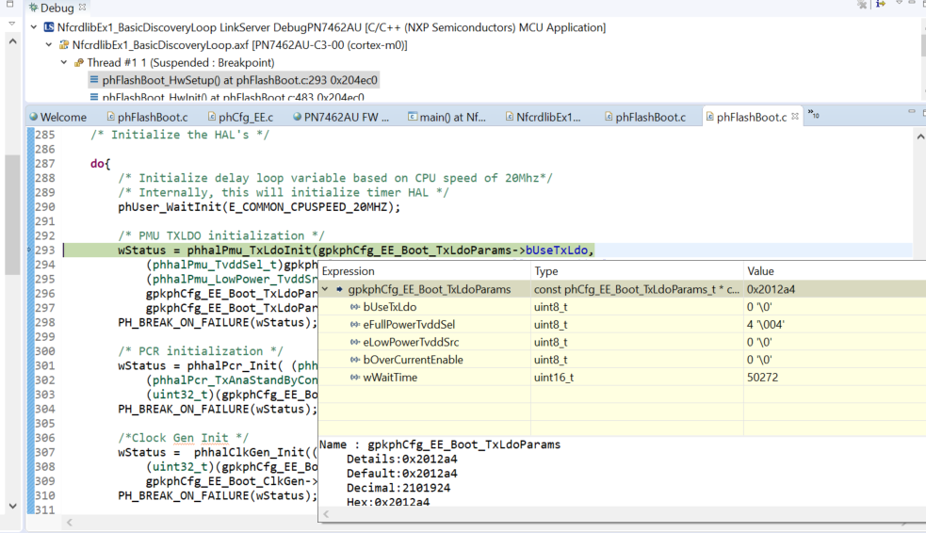The image size is (926, 533).
Task: Click pointer icon beside gpkphCfg_EE_Boot_TxLdoParams
Action: pos(339,289)
